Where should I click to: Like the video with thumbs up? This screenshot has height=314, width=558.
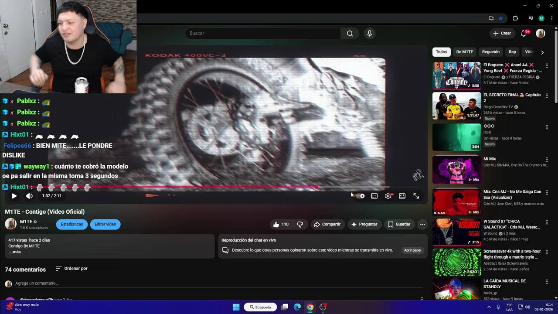281,224
